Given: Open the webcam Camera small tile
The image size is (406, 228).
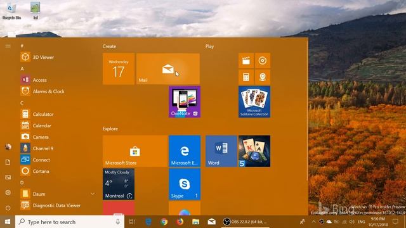Looking at the screenshot, I should click(x=263, y=77).
